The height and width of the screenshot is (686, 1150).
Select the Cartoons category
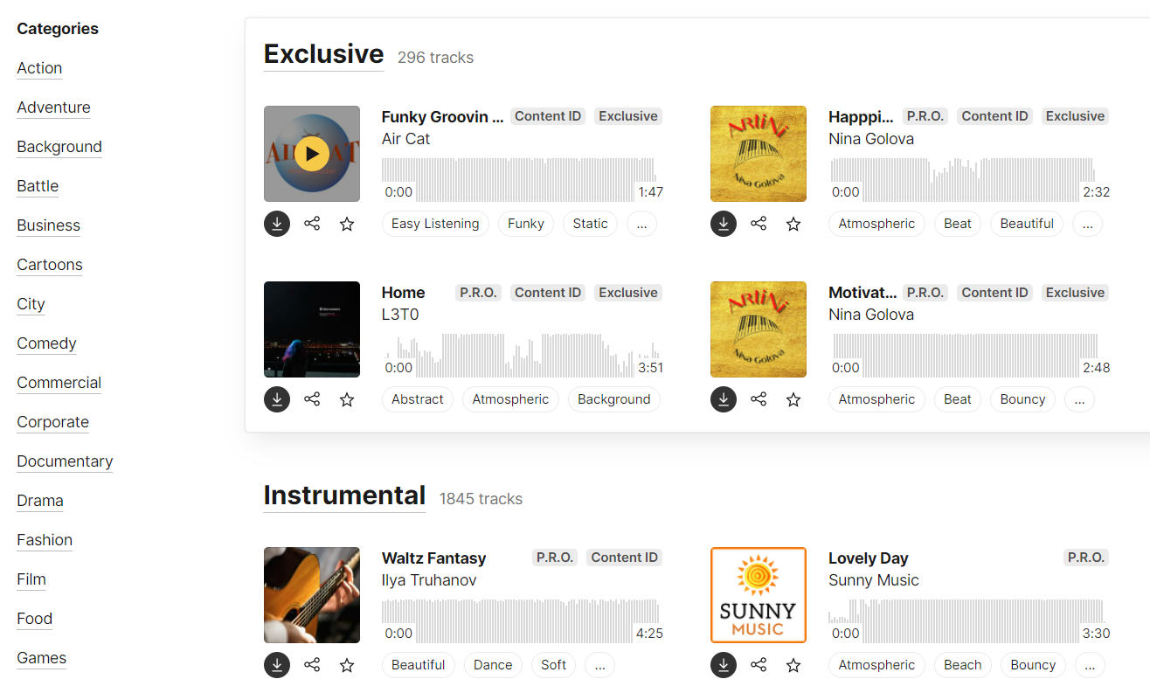(50, 265)
